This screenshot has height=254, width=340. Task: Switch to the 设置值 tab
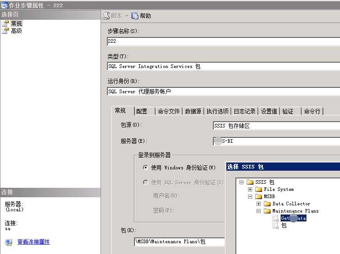(x=269, y=111)
